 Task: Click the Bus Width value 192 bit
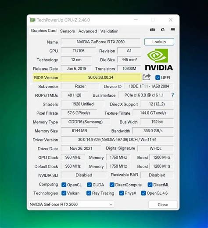click(x=157, y=122)
